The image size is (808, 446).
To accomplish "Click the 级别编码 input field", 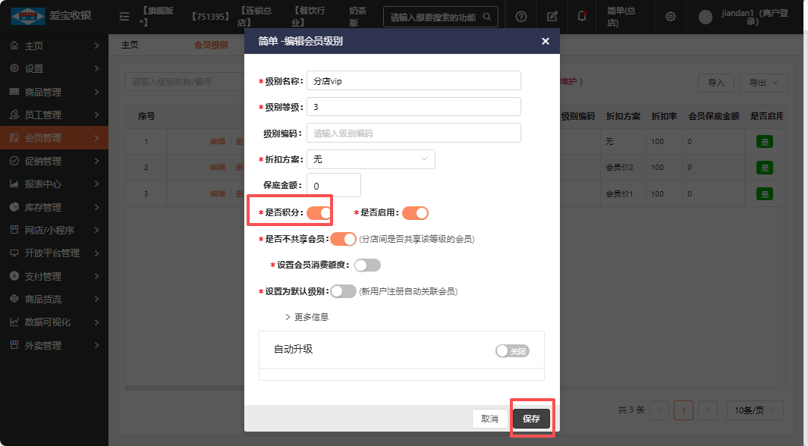I will click(413, 133).
